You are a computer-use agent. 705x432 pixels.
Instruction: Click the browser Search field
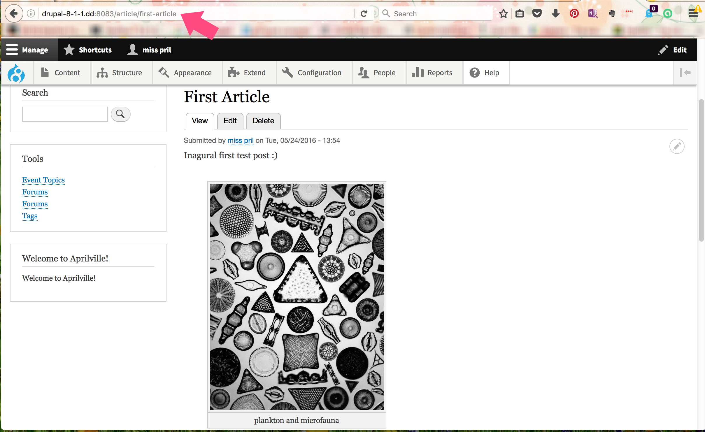(436, 14)
